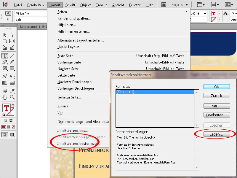The width and height of the screenshot is (237, 178).
Task: Open the Datei menu
Action: [18, 5]
